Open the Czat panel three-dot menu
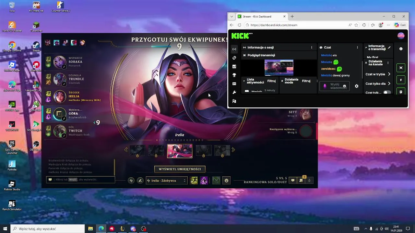The height and width of the screenshot is (233, 415). pos(358,48)
